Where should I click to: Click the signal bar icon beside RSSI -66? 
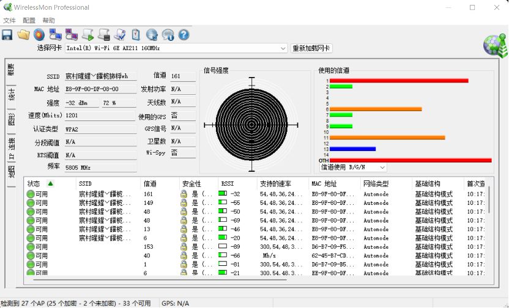coord(223,255)
